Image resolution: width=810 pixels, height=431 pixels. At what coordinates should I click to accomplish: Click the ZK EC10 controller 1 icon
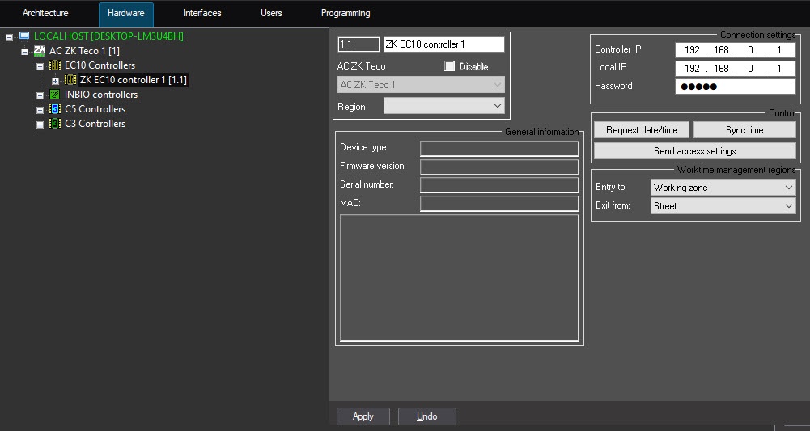[x=70, y=80]
